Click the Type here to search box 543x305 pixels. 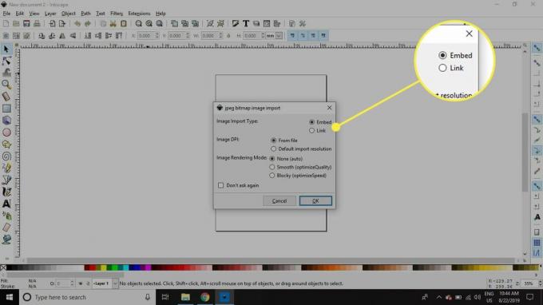coord(86,297)
